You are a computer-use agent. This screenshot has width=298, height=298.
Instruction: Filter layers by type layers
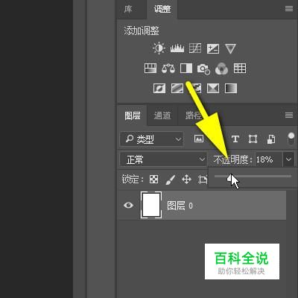pyautogui.click(x=235, y=139)
